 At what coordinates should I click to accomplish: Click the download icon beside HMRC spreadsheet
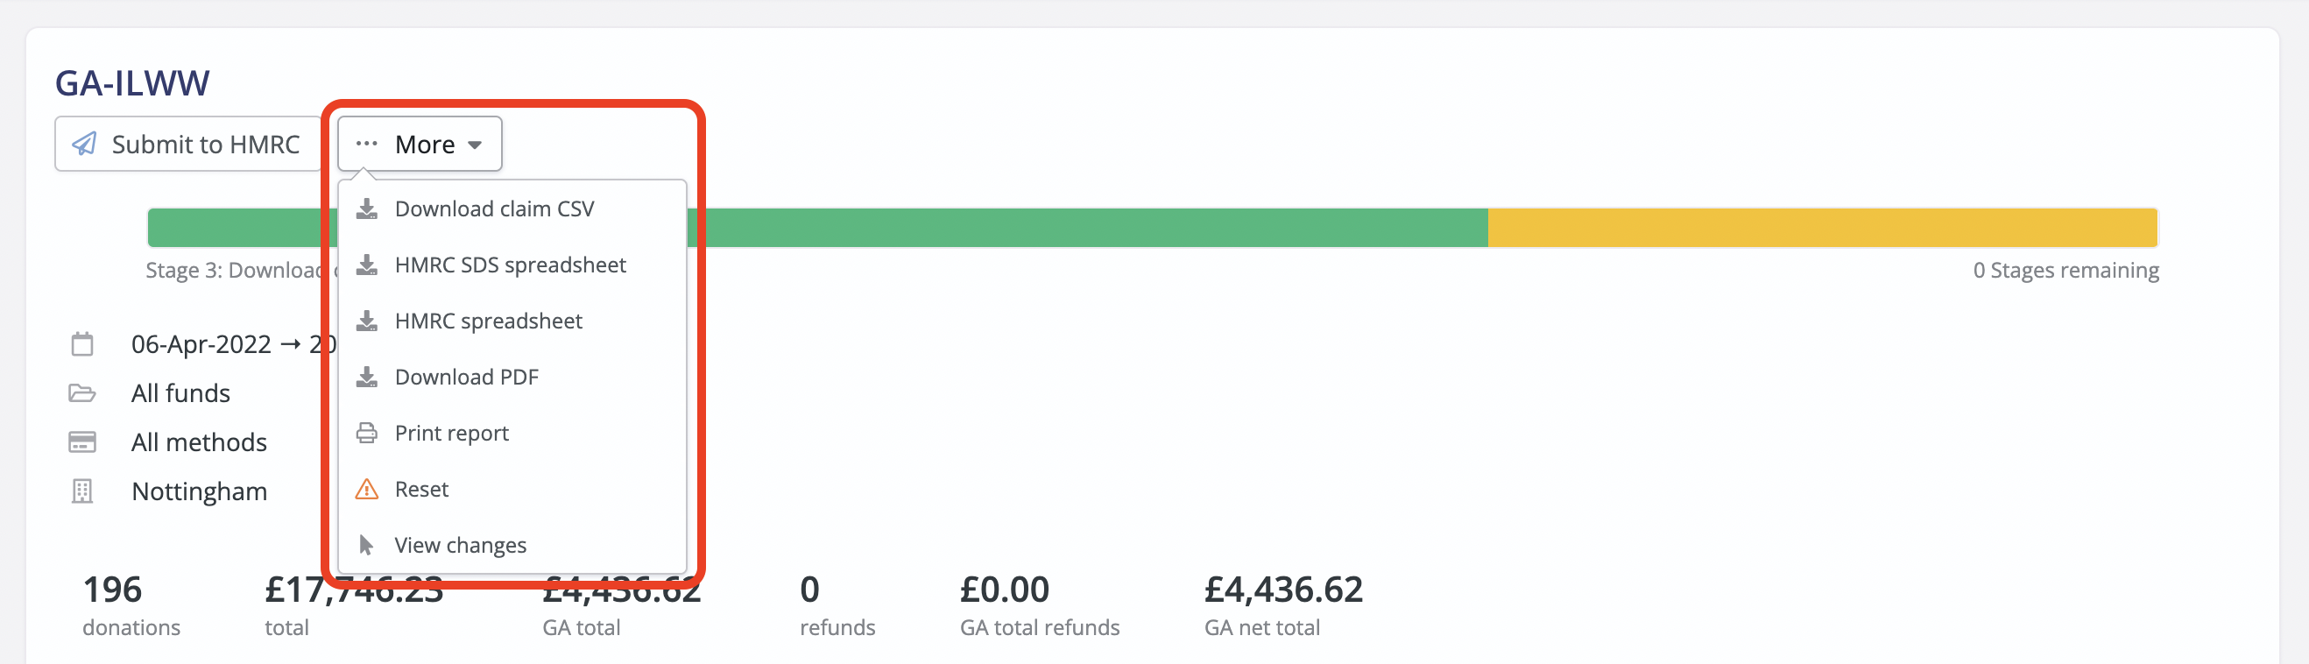click(x=367, y=321)
